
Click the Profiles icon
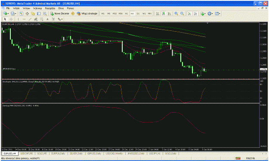point(12,13)
